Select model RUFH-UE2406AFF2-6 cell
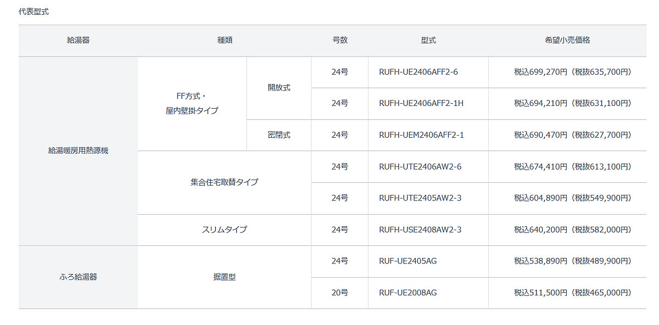Screen dimensions: 659x325 tap(428, 72)
